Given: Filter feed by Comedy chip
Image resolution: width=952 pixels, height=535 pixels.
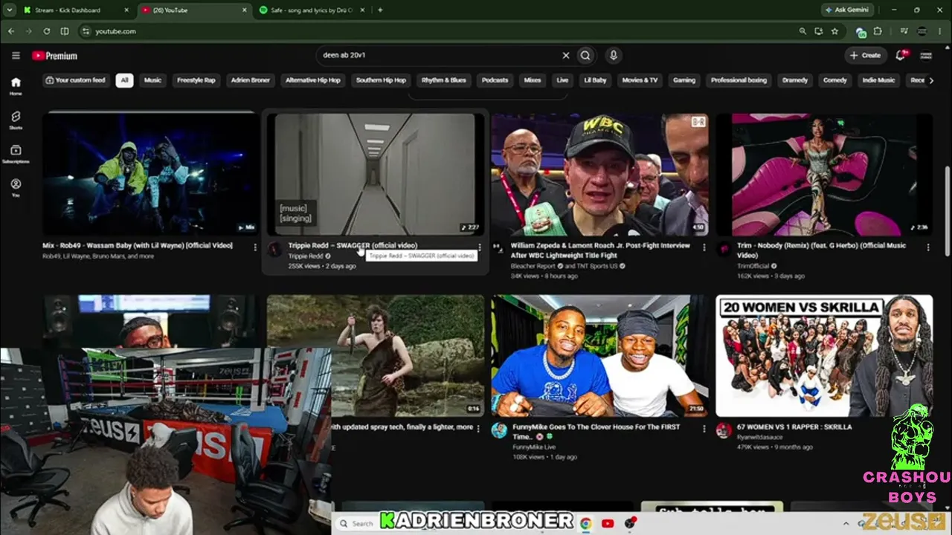Looking at the screenshot, I should 835,80.
